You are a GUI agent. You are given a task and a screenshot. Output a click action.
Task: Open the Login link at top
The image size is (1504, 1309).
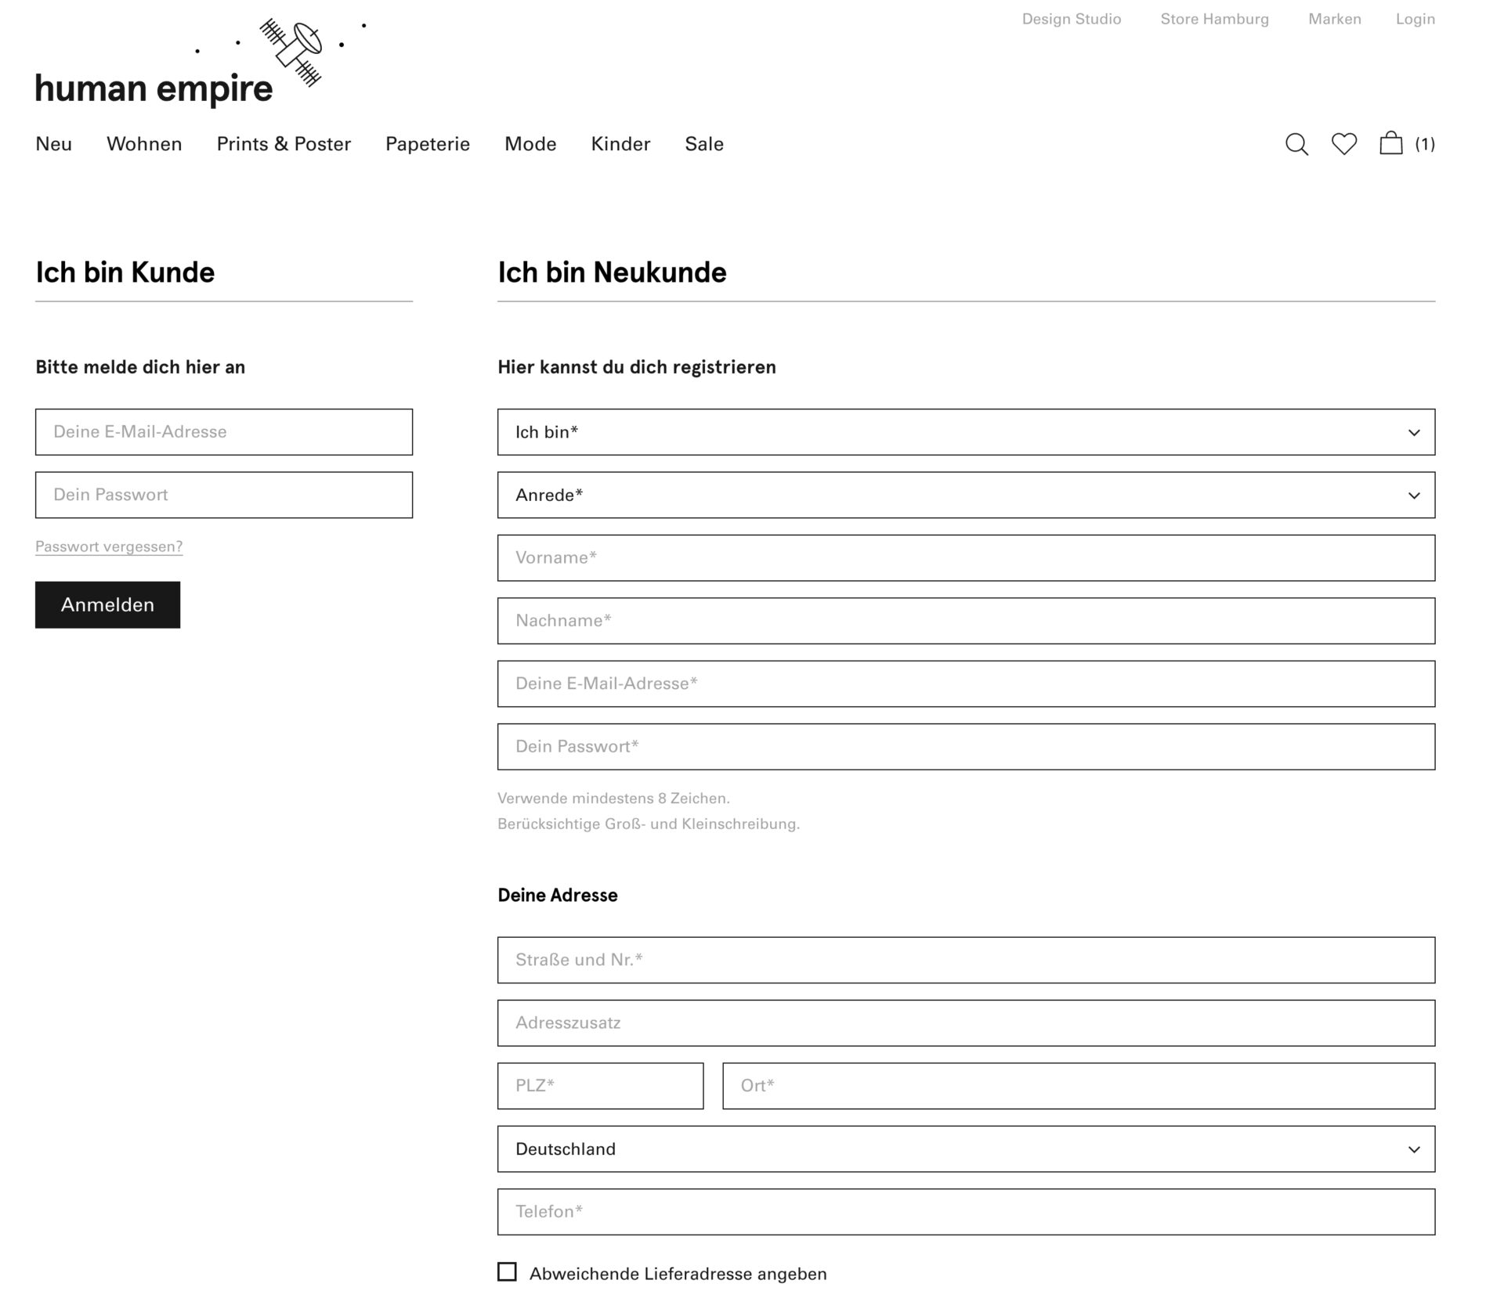pyautogui.click(x=1415, y=19)
